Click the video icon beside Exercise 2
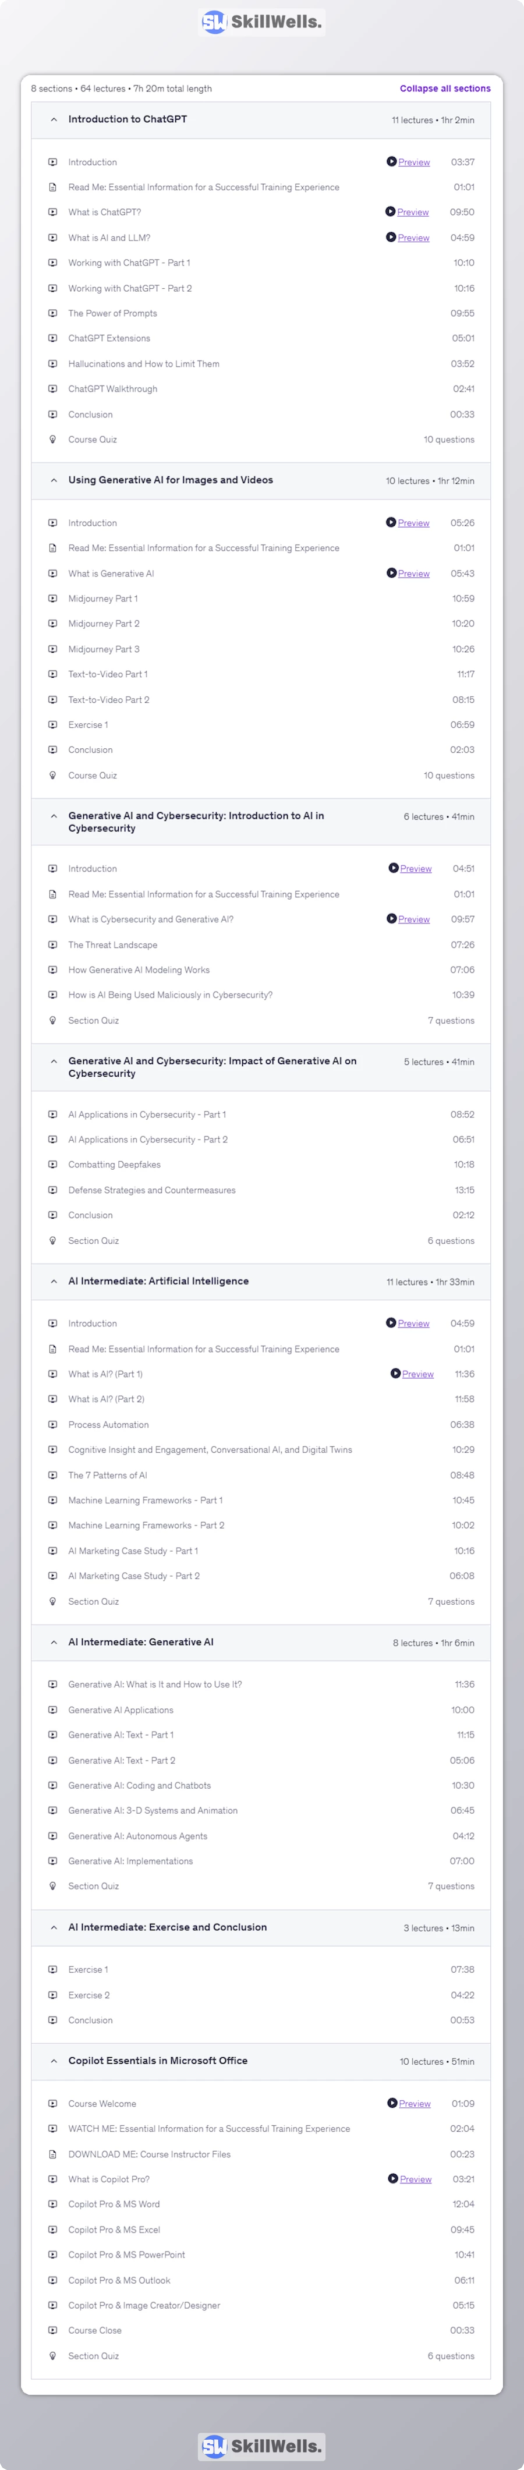 click(52, 1995)
